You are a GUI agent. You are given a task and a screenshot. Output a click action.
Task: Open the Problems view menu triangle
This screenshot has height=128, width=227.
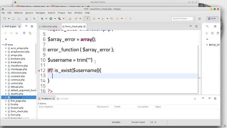[203, 98]
